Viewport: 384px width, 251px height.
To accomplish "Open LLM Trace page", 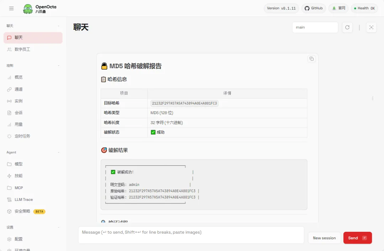I will point(33,199).
